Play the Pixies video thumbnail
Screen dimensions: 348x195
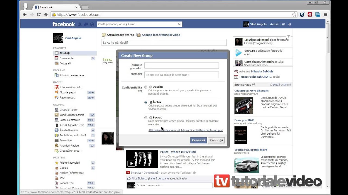pyautogui.click(x=142, y=159)
